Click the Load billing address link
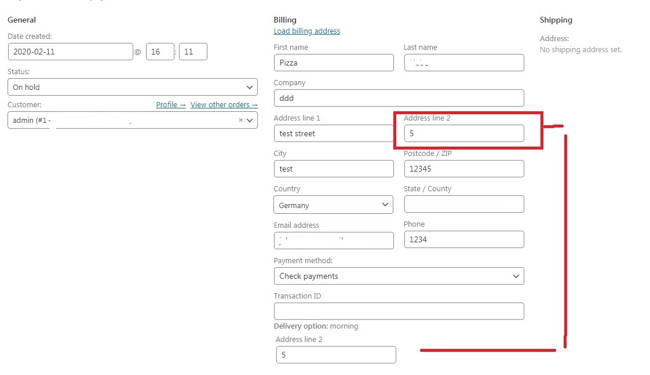 [x=306, y=31]
